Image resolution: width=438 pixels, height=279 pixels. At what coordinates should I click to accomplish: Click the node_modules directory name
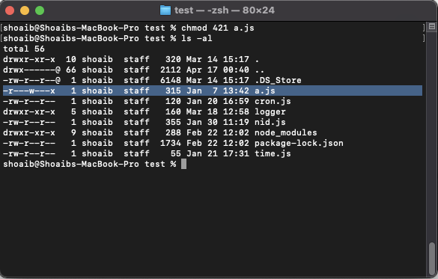pos(286,132)
